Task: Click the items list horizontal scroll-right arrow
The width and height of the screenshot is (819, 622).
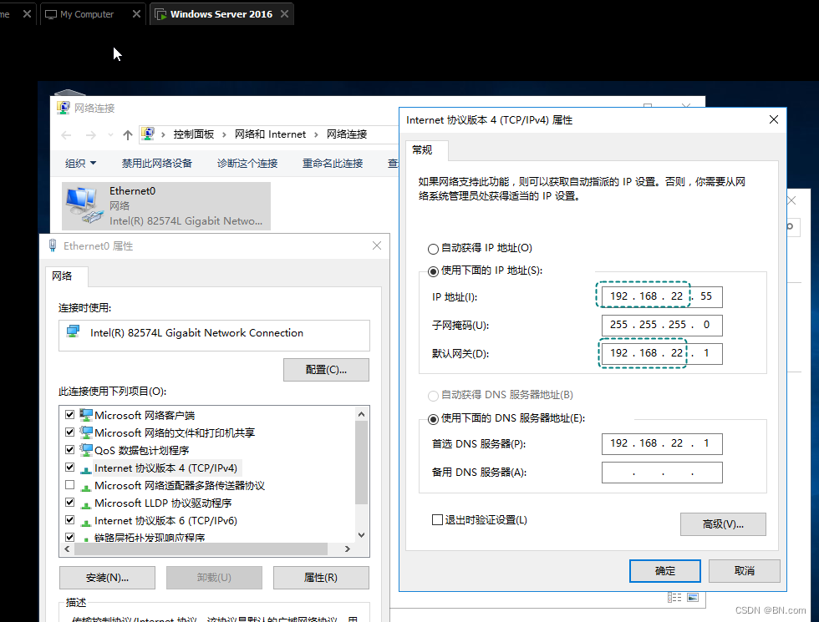Action: coord(348,549)
